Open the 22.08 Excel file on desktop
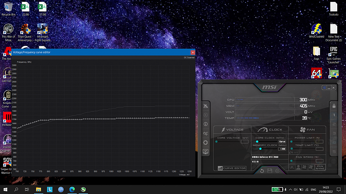Image resolution: width=346 pixels, height=194 pixels. pos(25,9)
